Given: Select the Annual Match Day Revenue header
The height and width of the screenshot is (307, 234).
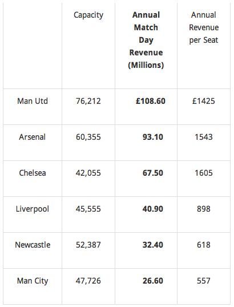Looking at the screenshot, I should tap(146, 40).
